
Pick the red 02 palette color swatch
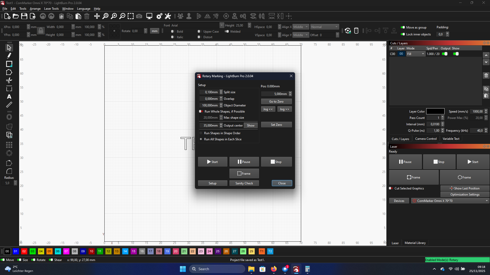[x=24, y=251]
